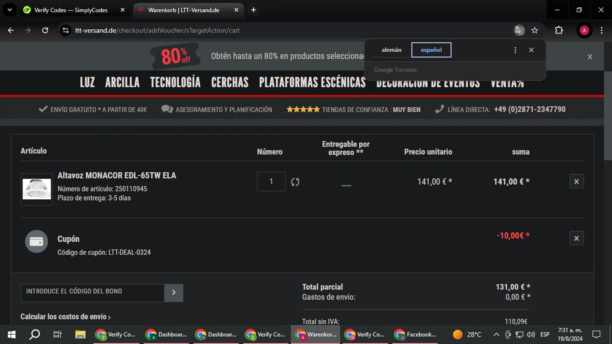
Task: Click the 80% off badge
Action: tap(175, 56)
